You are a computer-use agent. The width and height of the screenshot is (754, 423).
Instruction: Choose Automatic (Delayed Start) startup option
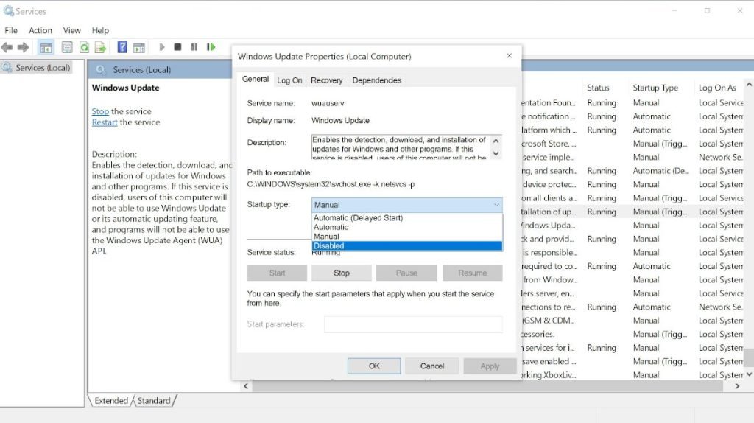coord(406,218)
